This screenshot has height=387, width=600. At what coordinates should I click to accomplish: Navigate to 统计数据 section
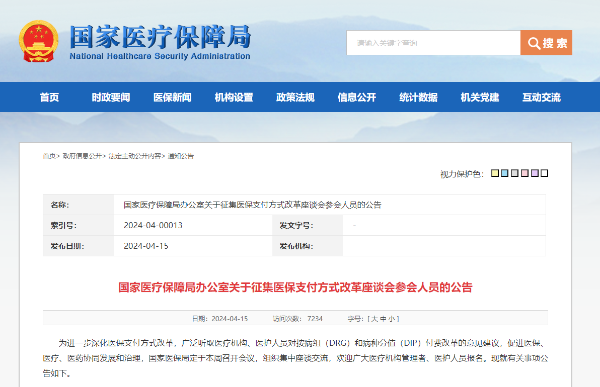coord(418,98)
